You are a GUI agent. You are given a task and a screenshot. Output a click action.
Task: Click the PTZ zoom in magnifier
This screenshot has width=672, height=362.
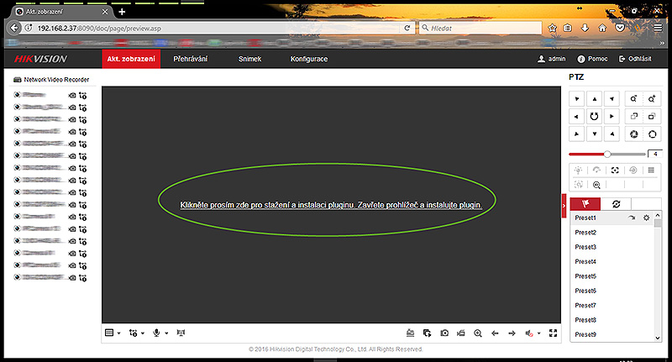(652, 99)
